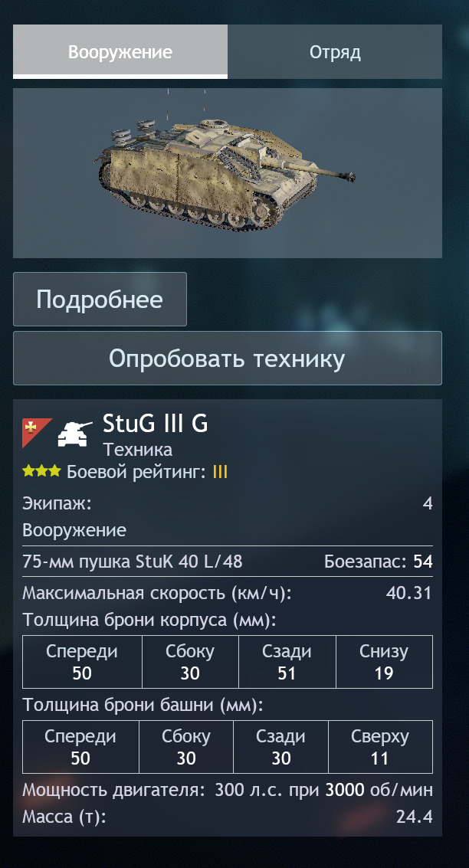
Task: Select the battle rating III value
Action: [x=220, y=472]
